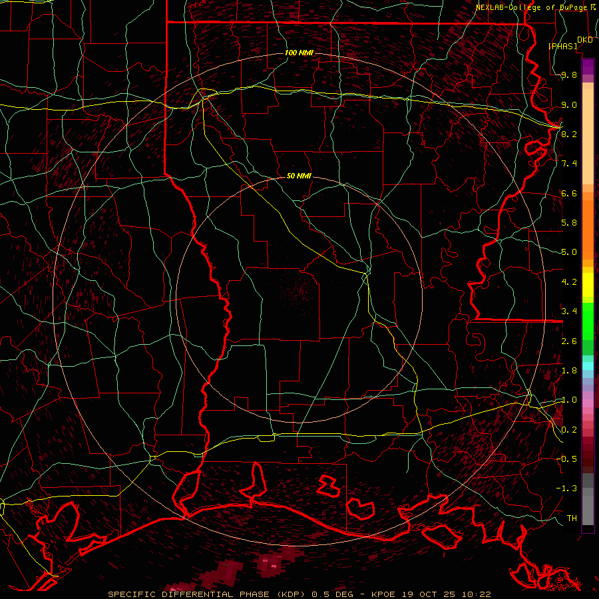Pick the purple top color scale segment
Image resolution: width=599 pixels, height=599 pixels.
point(588,67)
